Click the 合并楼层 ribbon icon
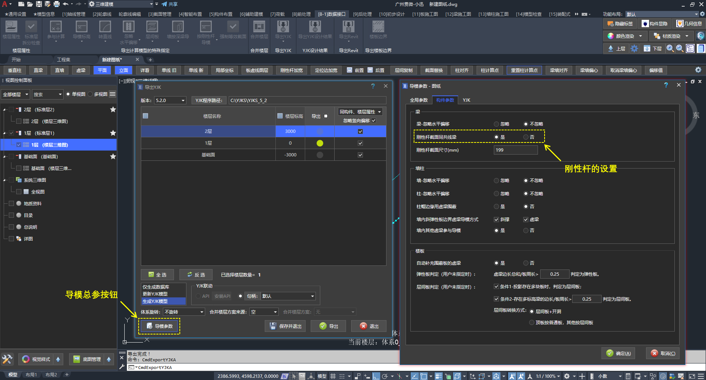Image resolution: width=706 pixels, height=380 pixels. pyautogui.click(x=259, y=27)
